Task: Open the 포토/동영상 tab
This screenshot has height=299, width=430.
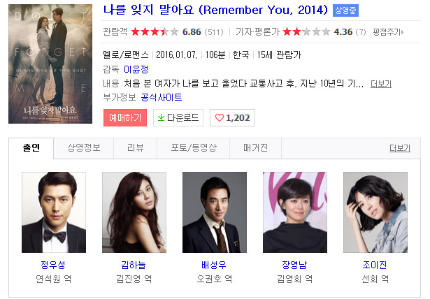Action: [194, 148]
